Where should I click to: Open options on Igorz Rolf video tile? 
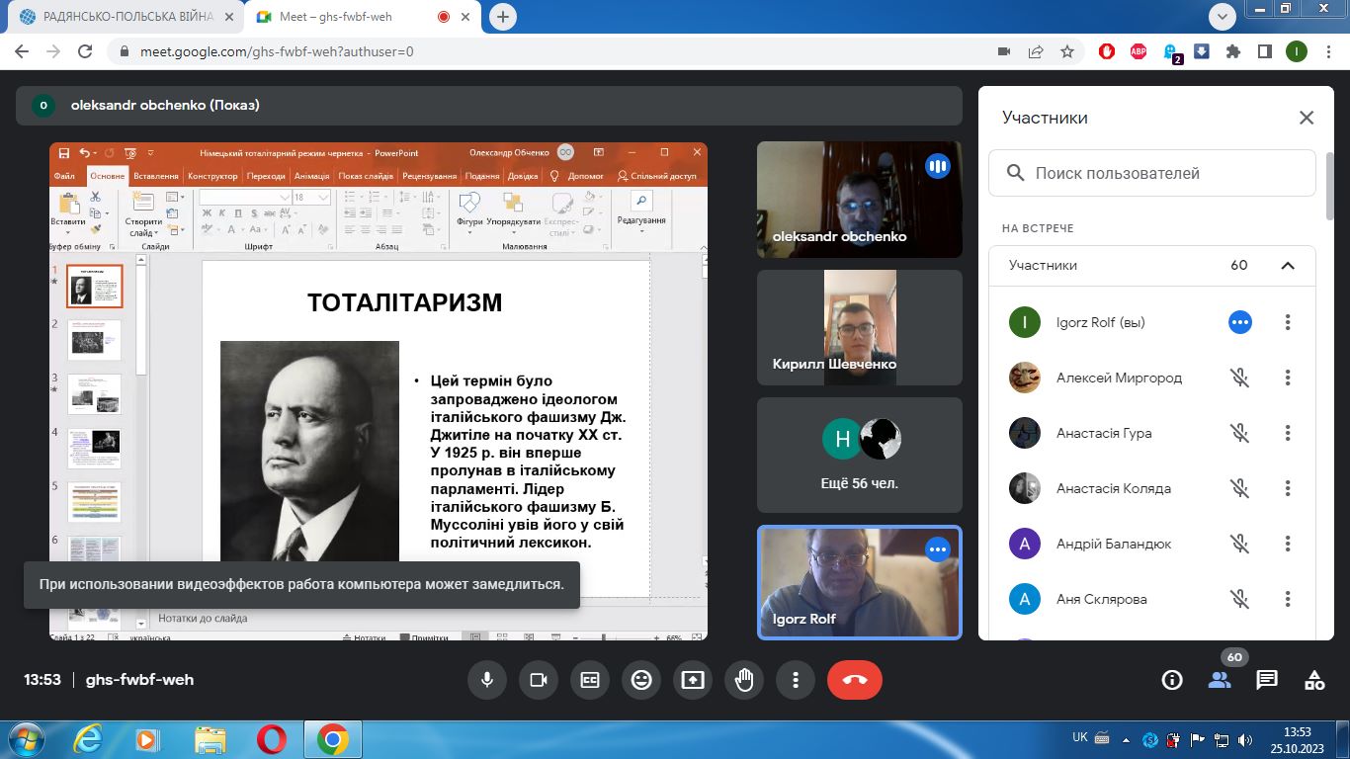tap(937, 549)
